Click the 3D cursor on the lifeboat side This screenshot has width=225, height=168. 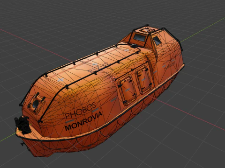coord(112,79)
